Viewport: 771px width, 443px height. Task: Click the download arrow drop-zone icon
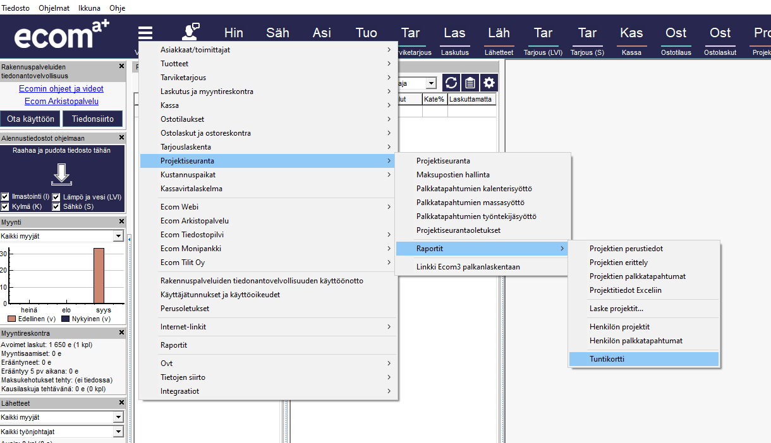point(61,174)
